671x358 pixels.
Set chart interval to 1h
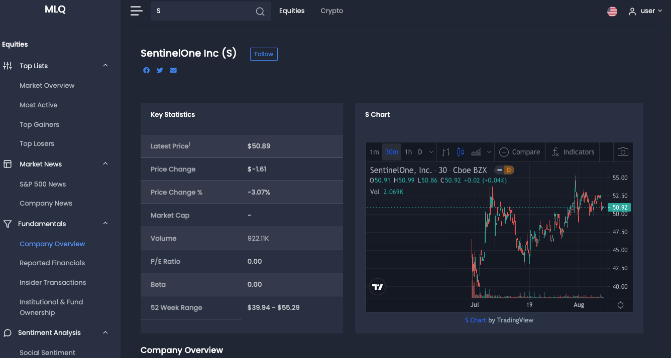click(408, 152)
